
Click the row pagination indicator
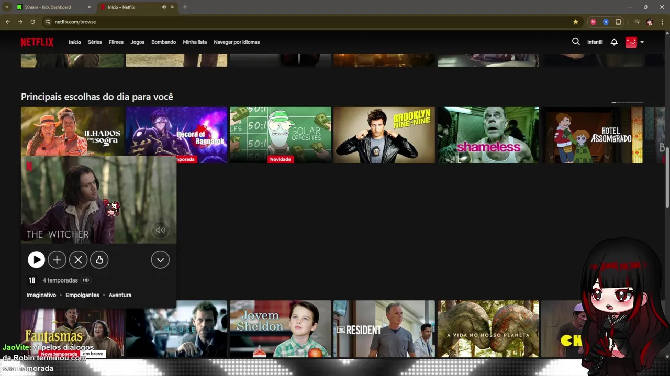click(627, 102)
